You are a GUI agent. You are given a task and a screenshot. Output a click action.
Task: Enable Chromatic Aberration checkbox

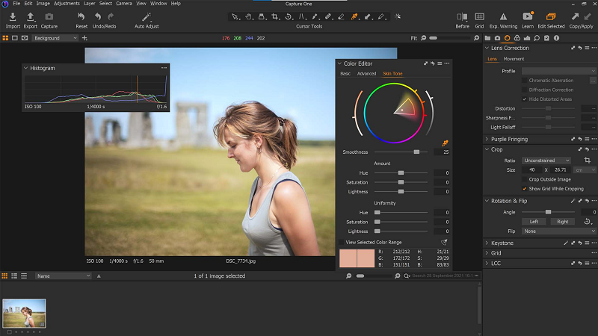[x=525, y=81]
